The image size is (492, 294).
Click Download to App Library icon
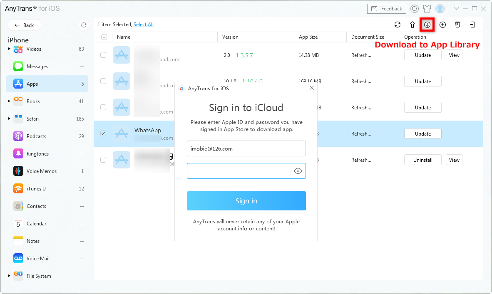pos(427,25)
